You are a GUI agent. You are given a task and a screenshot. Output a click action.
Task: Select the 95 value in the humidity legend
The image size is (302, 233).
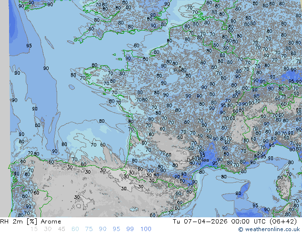(x=116, y=229)
